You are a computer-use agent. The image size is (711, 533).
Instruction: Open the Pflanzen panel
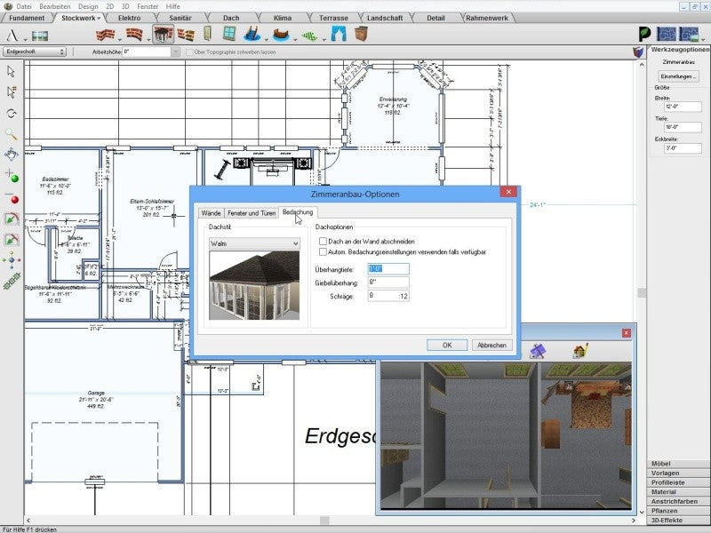click(679, 511)
